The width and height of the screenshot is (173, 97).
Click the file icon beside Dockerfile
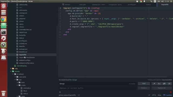tap(17, 35)
